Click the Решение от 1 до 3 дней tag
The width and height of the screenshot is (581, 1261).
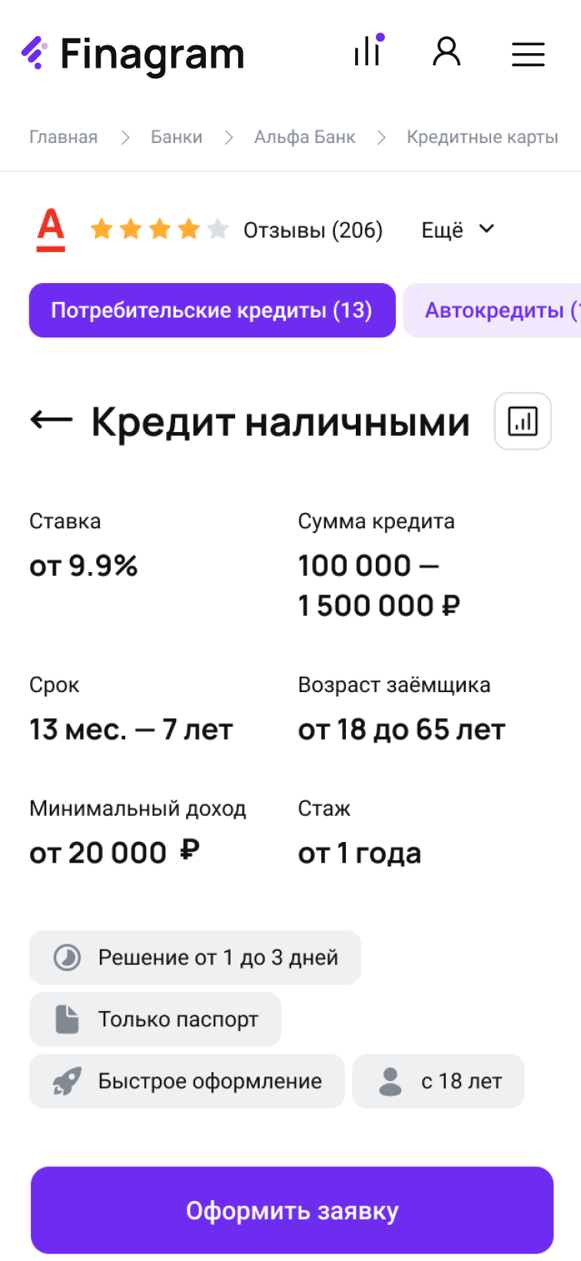click(x=195, y=957)
